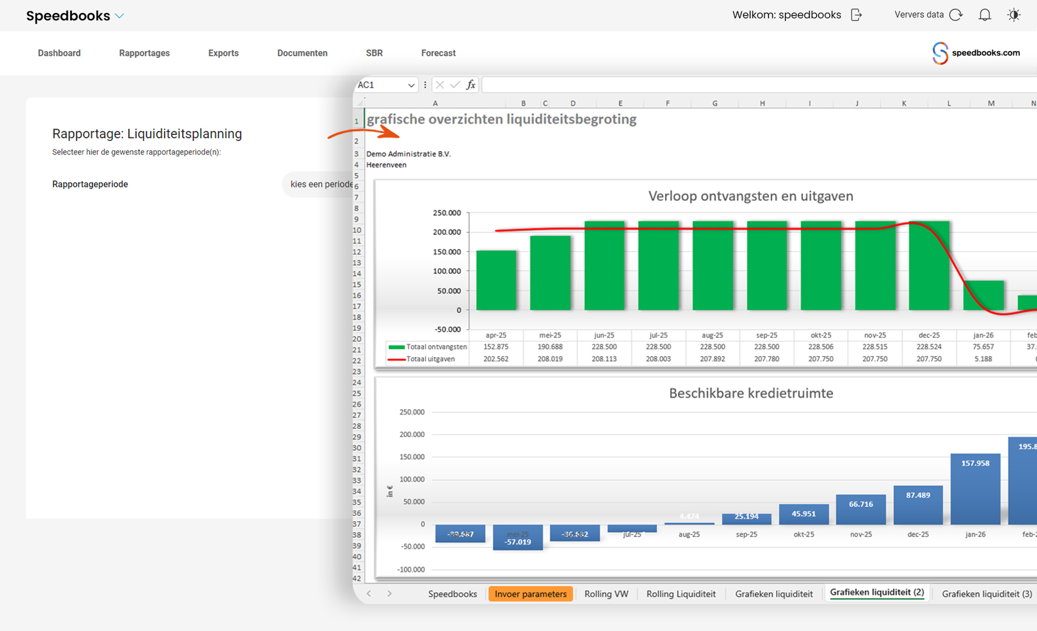Click the speedbooks.com logo
1037x631 pixels.
[x=976, y=53]
